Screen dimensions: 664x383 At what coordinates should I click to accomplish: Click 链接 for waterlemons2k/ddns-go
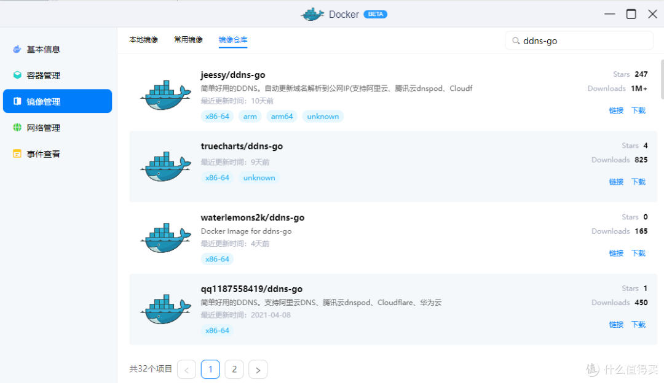tap(616, 253)
